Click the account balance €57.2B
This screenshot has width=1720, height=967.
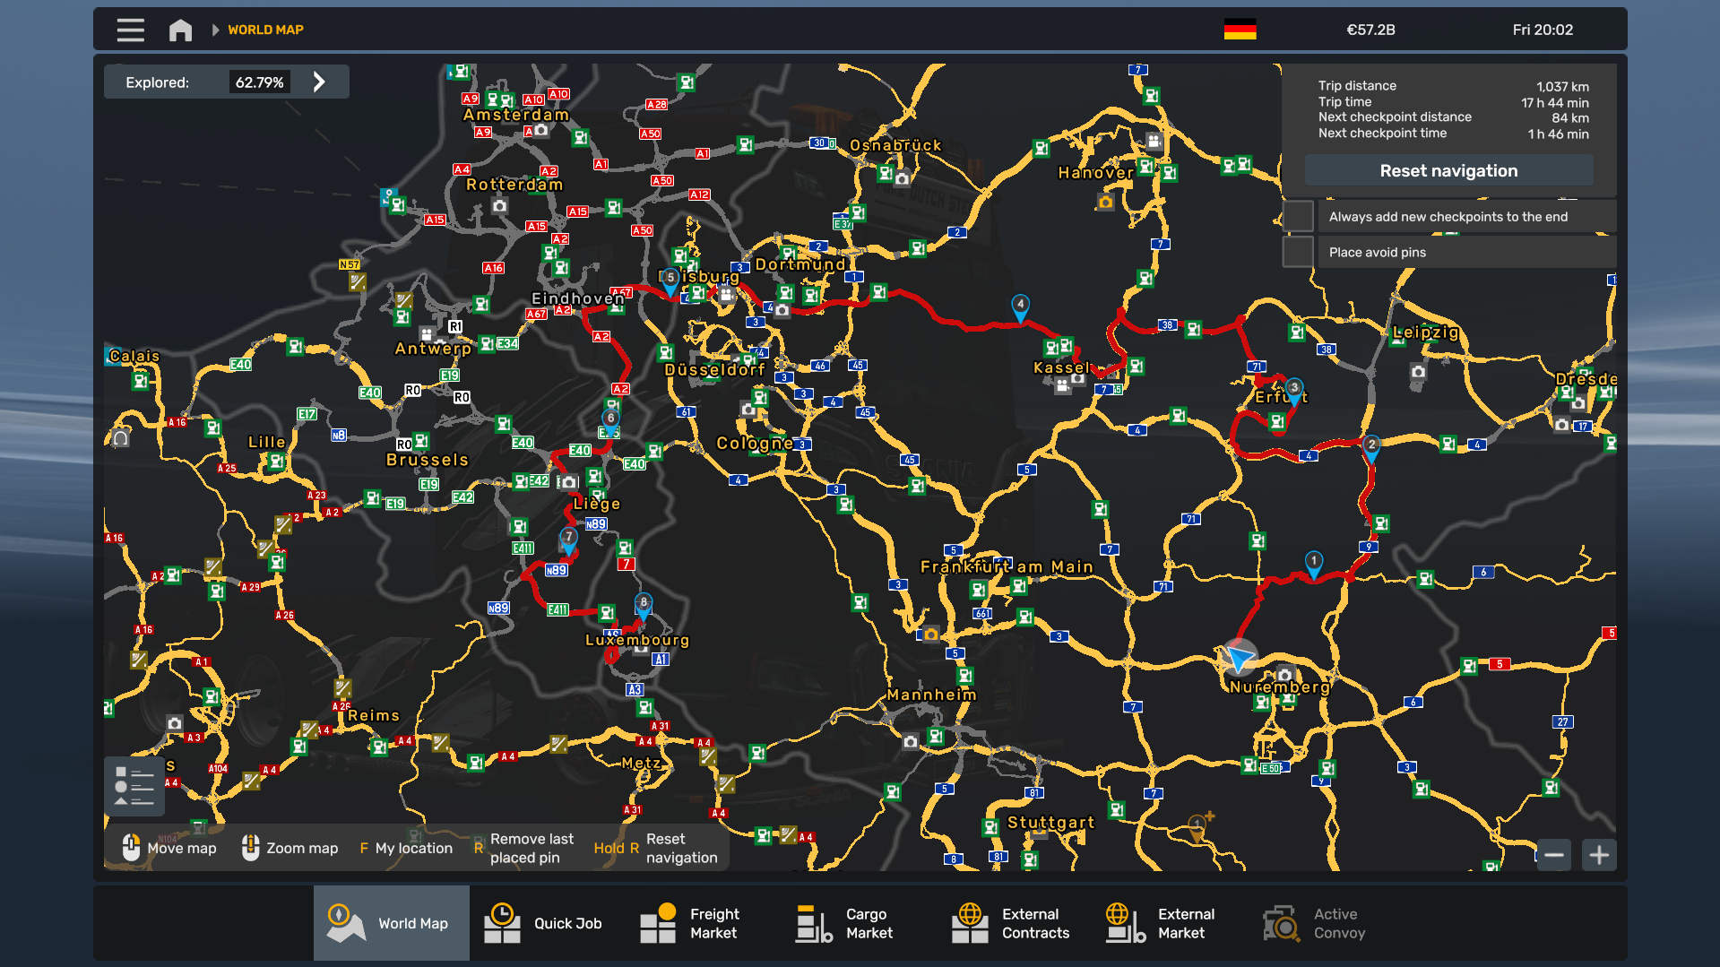1370,30
